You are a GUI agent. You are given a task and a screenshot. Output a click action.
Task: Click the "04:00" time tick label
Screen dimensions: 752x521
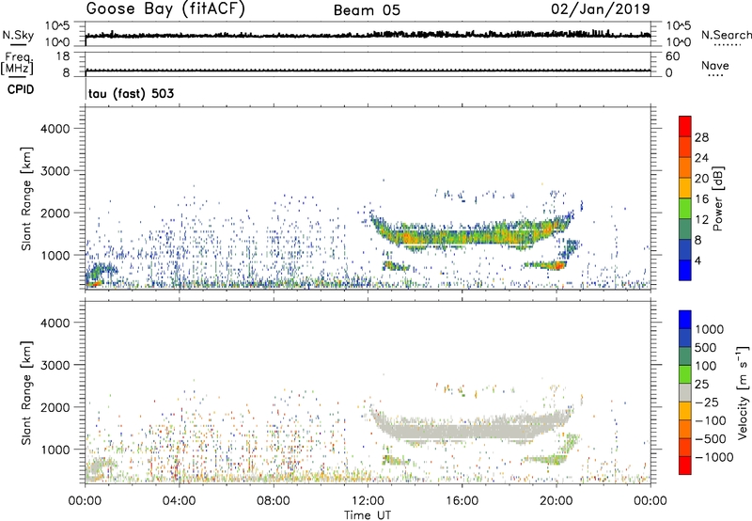(179, 501)
